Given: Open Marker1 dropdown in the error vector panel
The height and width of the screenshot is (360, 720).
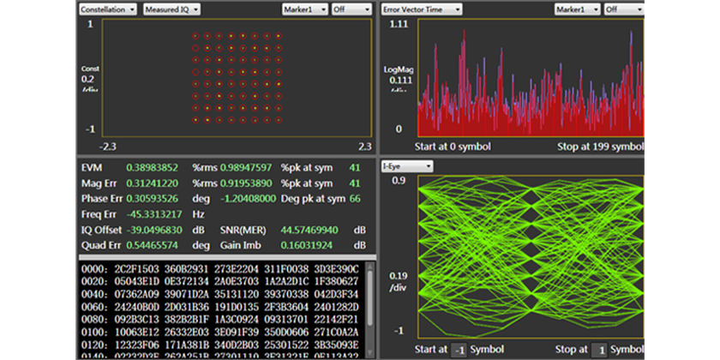Looking at the screenshot, I should (576, 9).
